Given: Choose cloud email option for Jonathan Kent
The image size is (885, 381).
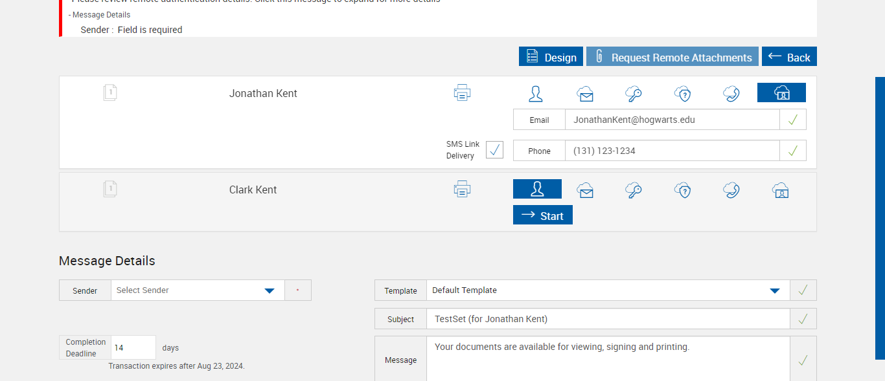Looking at the screenshot, I should tap(585, 94).
